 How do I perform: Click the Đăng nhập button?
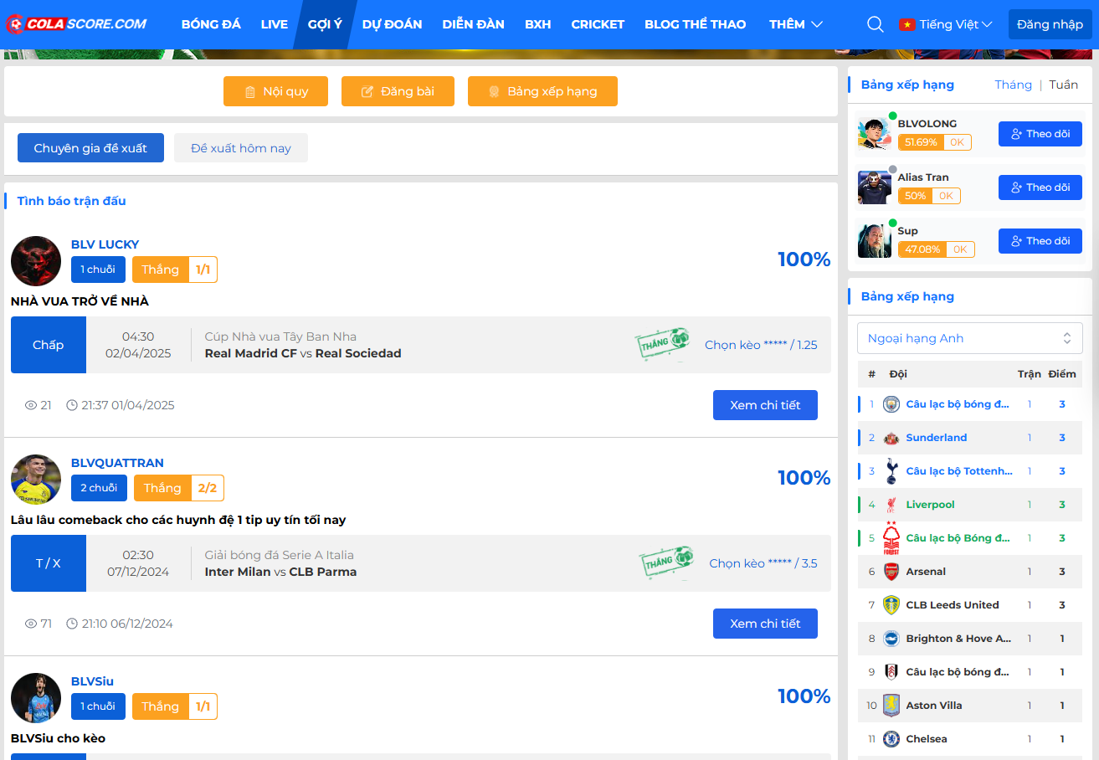[1050, 24]
